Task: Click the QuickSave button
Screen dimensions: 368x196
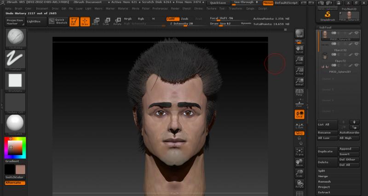Action: (218, 2)
